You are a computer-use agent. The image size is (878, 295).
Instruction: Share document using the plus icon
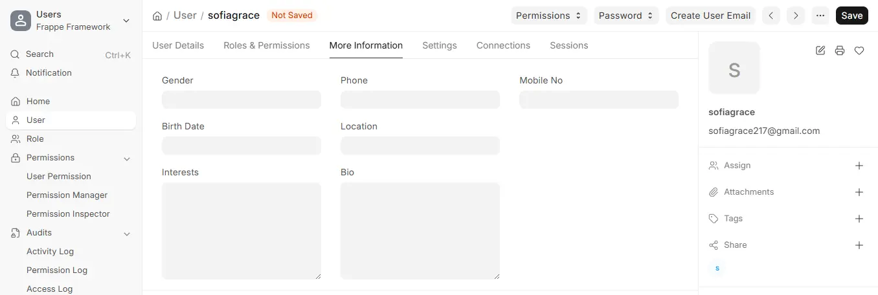pyautogui.click(x=859, y=245)
